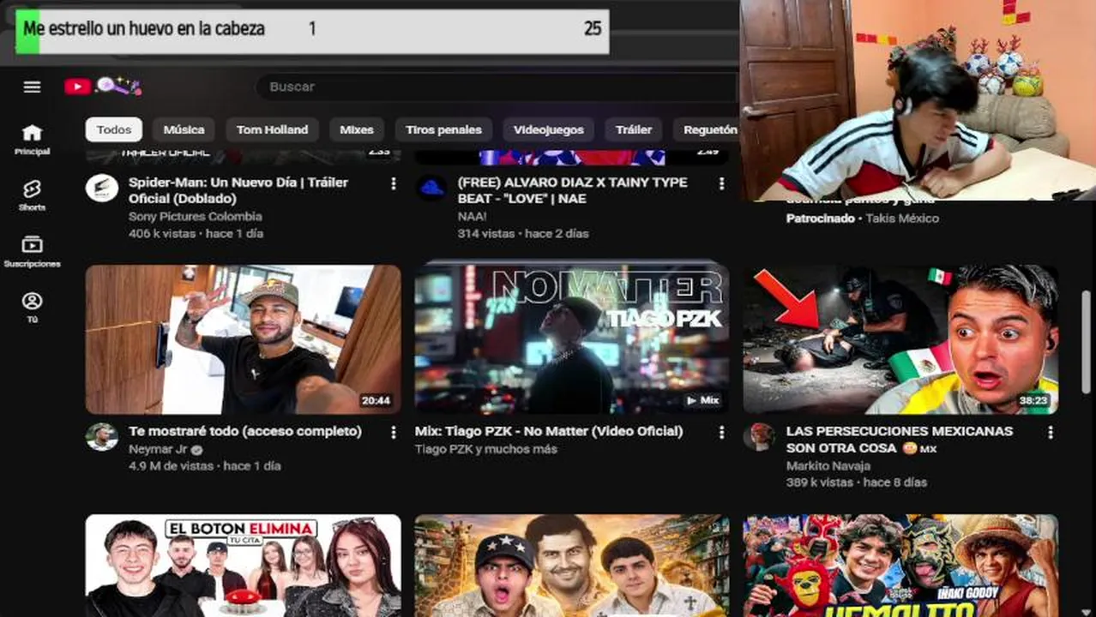Click the Buscar search field
The width and height of the screenshot is (1096, 617).
point(497,87)
